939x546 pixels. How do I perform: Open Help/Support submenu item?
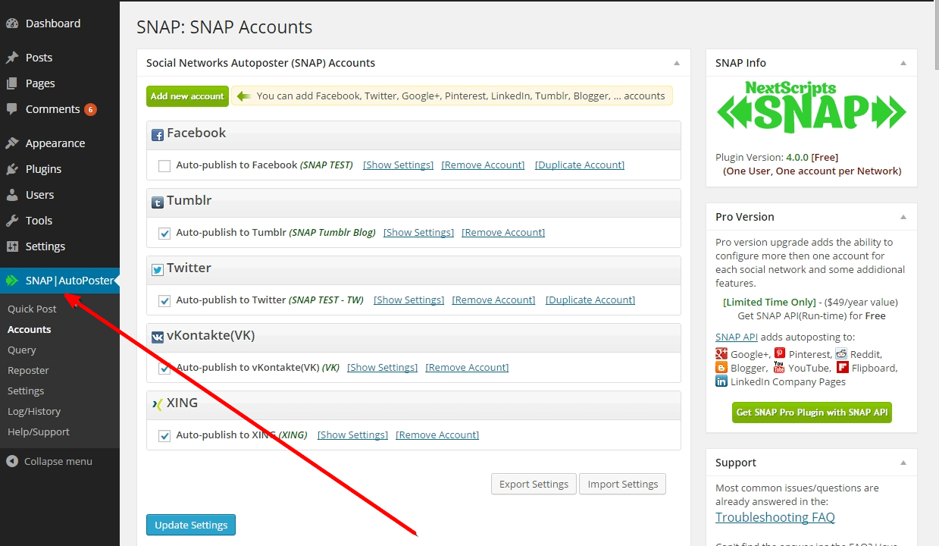[39, 431]
